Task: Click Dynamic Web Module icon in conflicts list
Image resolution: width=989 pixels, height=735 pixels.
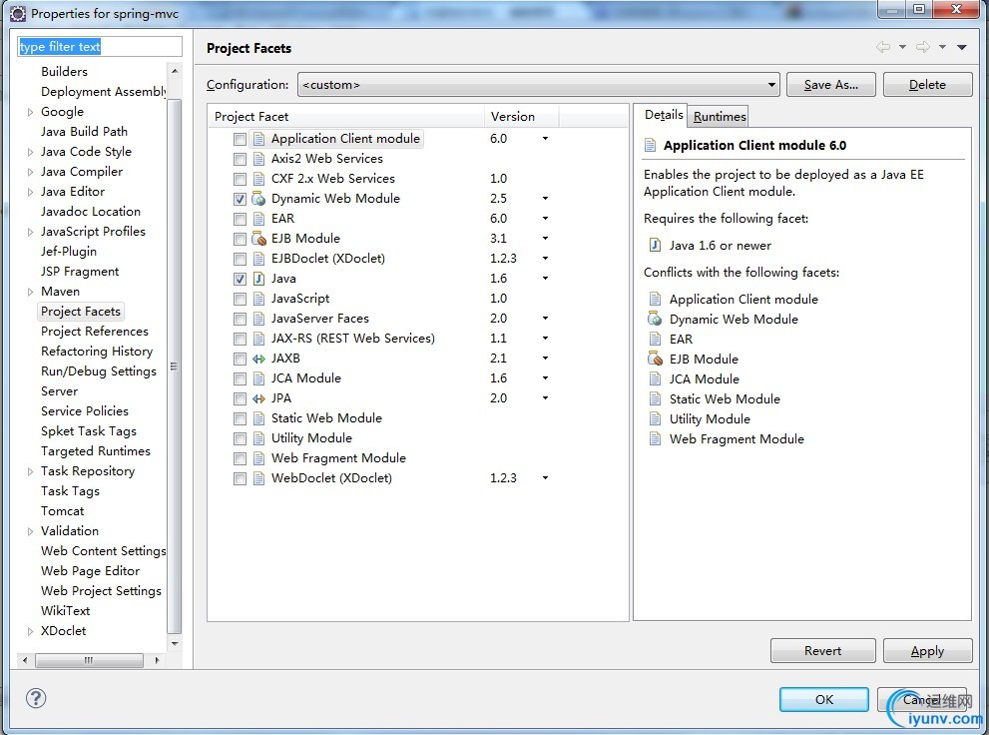Action: pyautogui.click(x=656, y=319)
